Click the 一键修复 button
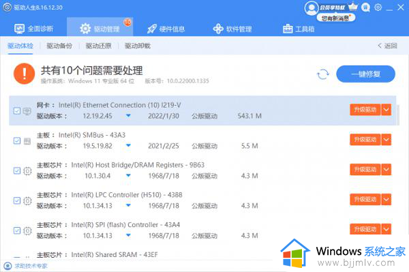The width and height of the screenshot is (409, 272). click(365, 74)
